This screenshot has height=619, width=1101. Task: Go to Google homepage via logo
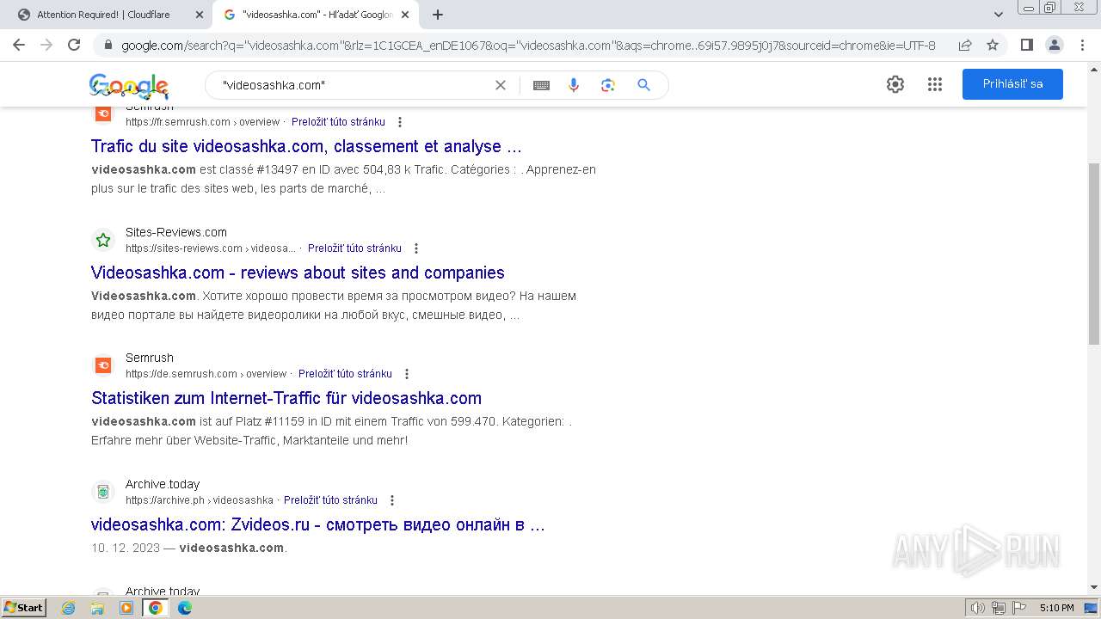click(129, 85)
